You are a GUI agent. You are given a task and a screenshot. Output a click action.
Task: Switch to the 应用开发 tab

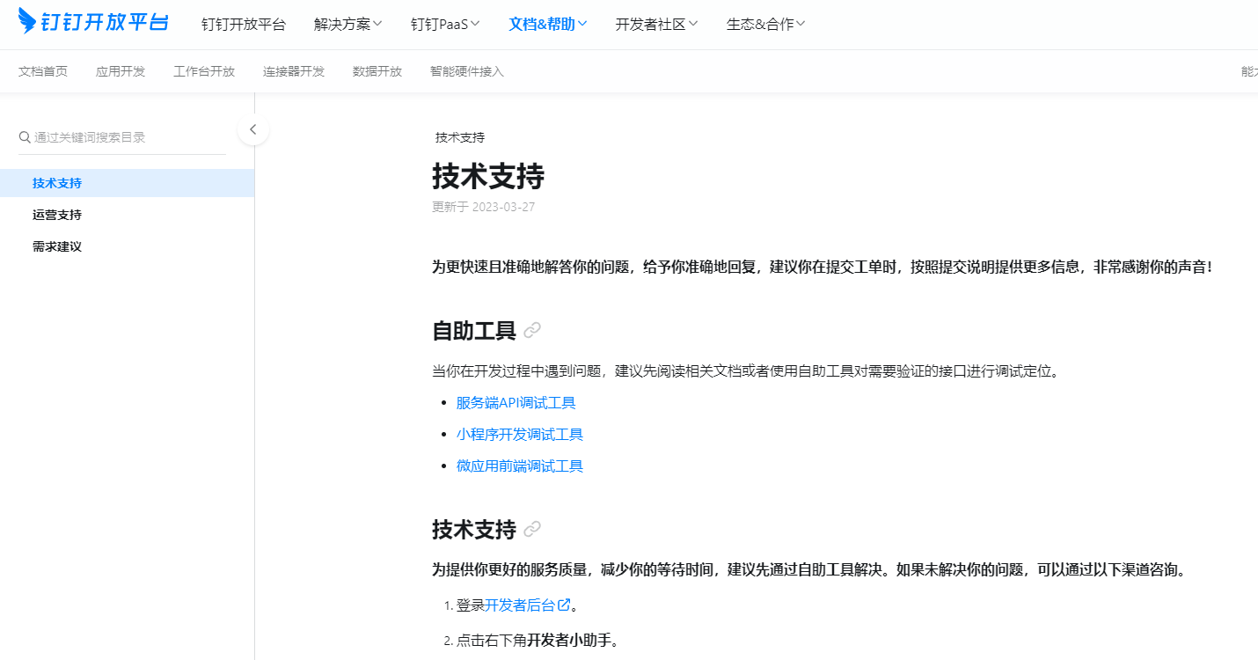coord(121,71)
